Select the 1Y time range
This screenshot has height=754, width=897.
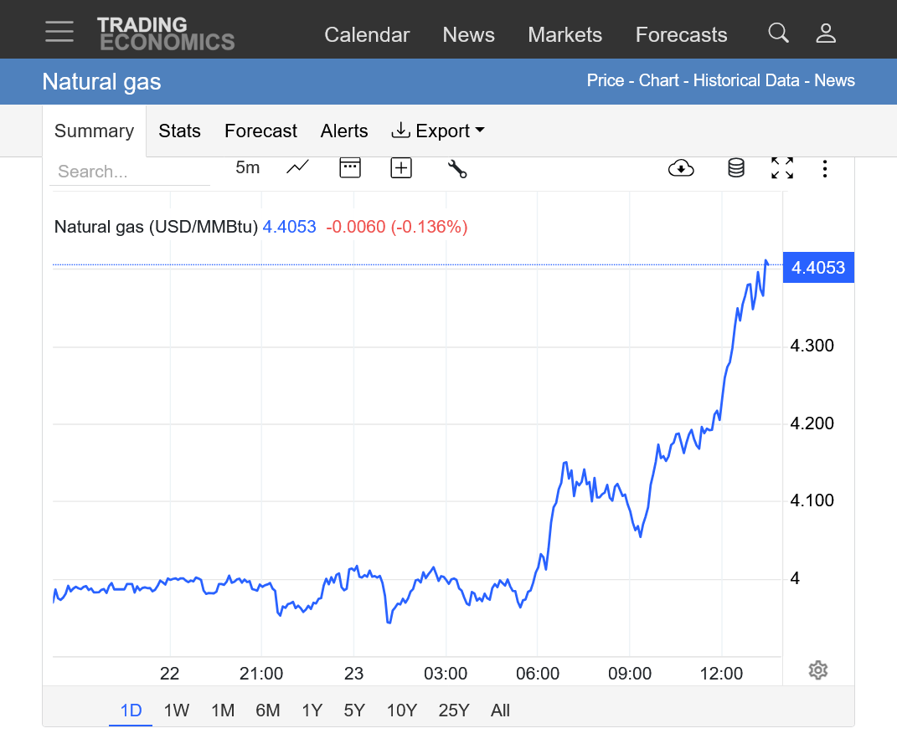312,710
